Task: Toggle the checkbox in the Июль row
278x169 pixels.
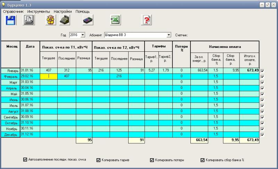Action: click(x=262, y=106)
